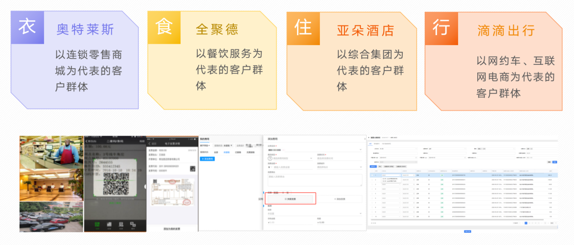
Task: Open the page-size dropdown in the pagination
Action: (x=516, y=223)
